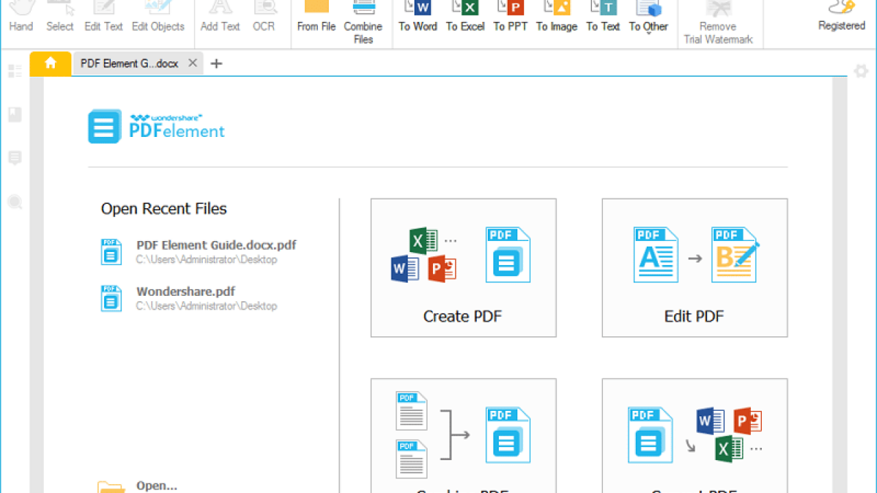Activate the Select tool

(x=60, y=17)
